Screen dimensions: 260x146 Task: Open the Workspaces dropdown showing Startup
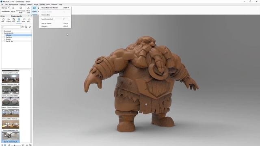[6, 8]
